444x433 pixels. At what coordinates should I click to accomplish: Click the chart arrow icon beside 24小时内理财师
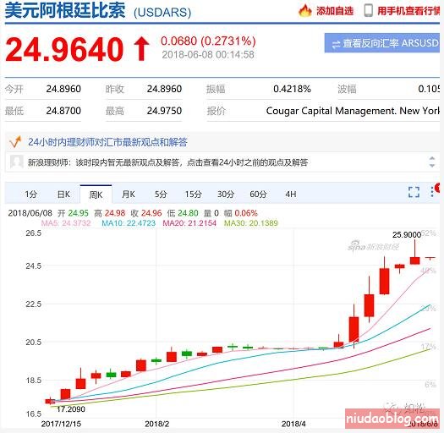coord(15,142)
